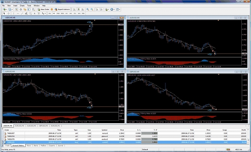Open the Tools menu
The width and height of the screenshot is (251, 152).
click(29, 6)
